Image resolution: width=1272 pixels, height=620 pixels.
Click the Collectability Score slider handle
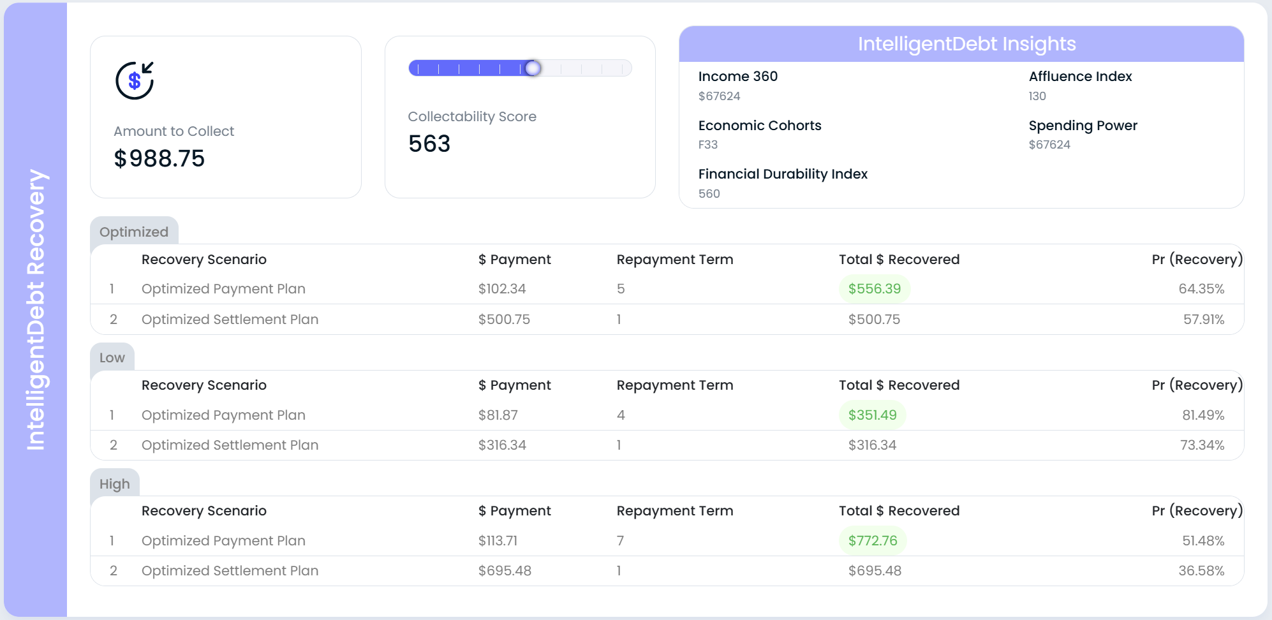click(x=533, y=68)
